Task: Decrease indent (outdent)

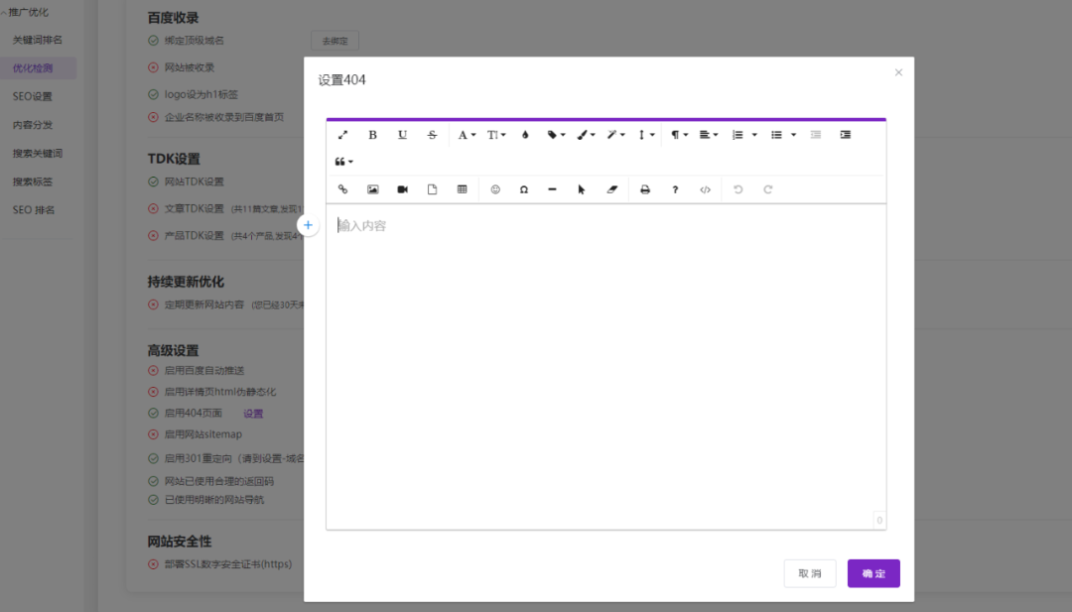Action: (816, 135)
